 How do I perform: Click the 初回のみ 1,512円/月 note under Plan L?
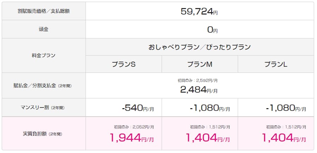pyautogui.click(x=285, y=127)
